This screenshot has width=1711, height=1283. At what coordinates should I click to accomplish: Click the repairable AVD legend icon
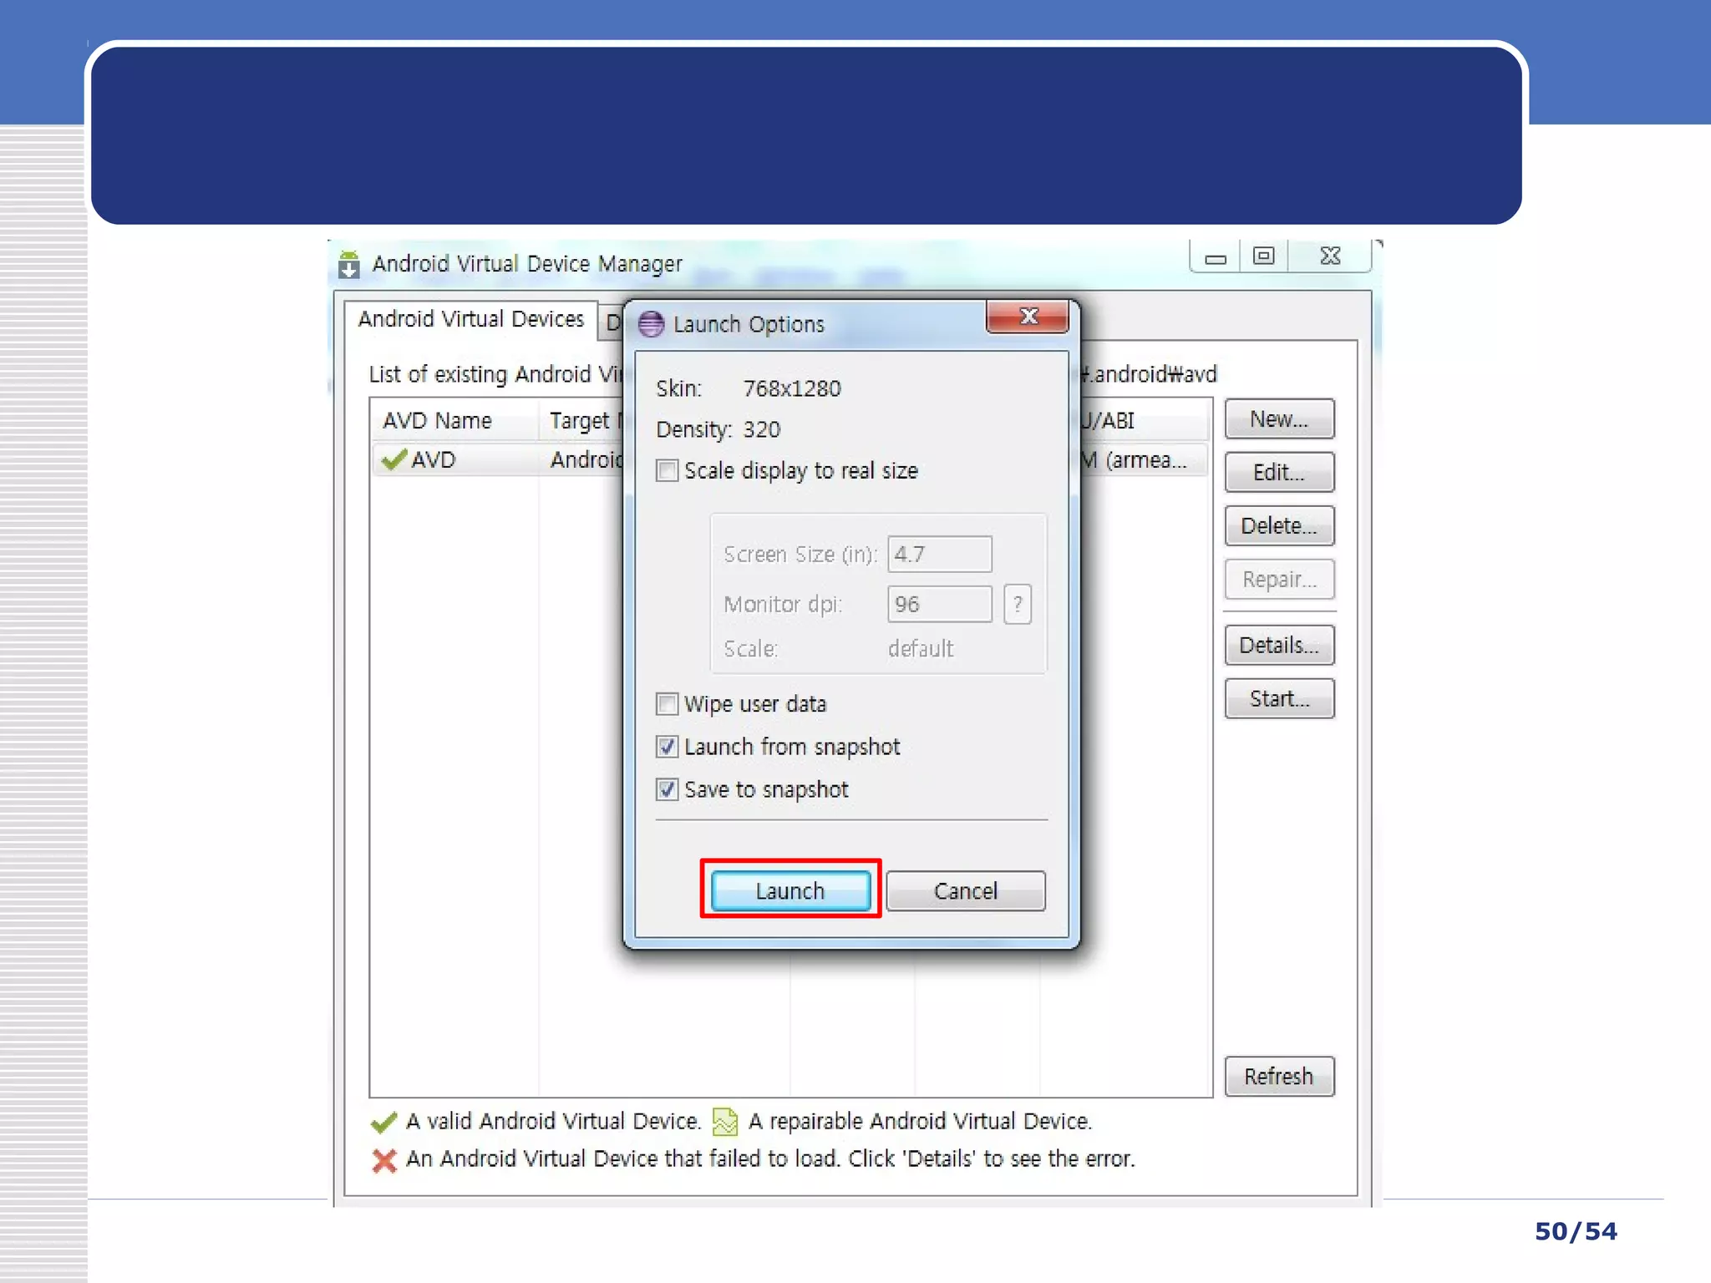[x=725, y=1121]
